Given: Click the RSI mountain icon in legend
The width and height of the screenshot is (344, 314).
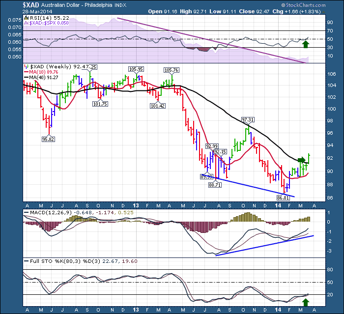Looking at the screenshot, I should [26, 18].
